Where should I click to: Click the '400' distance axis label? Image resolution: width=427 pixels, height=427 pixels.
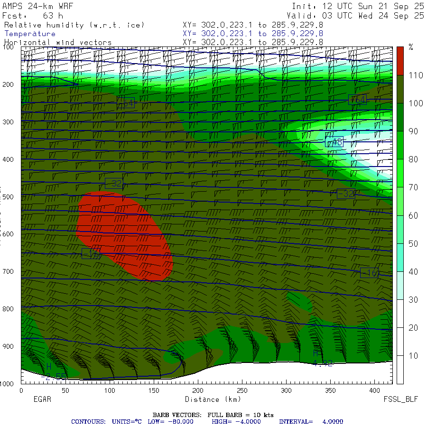[x=374, y=390]
